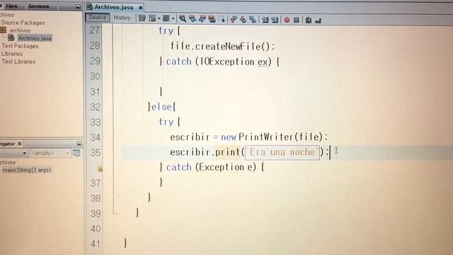Select Archivoo.java in the project tree

point(35,38)
